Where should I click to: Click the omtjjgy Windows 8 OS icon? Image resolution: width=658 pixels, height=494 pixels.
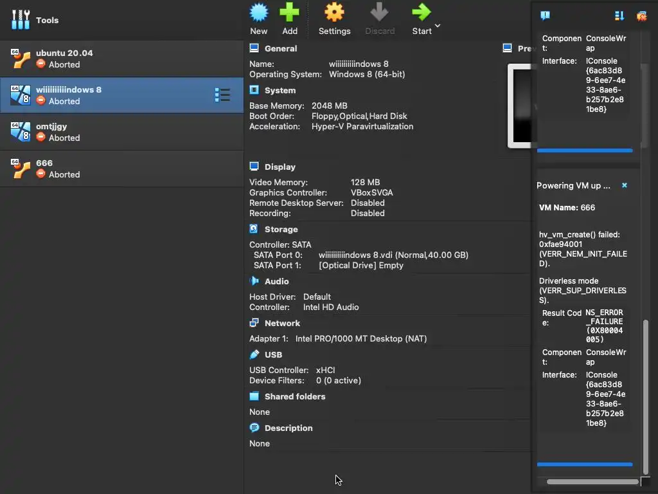click(x=20, y=131)
